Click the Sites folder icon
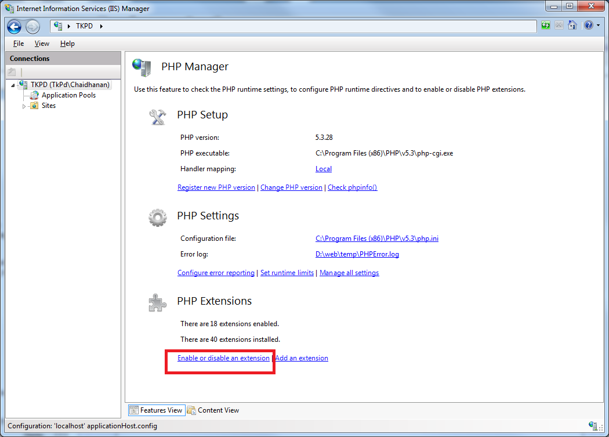609x437 pixels. coord(35,106)
